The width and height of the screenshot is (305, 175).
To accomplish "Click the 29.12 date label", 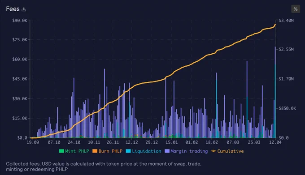I will pos(152,142).
